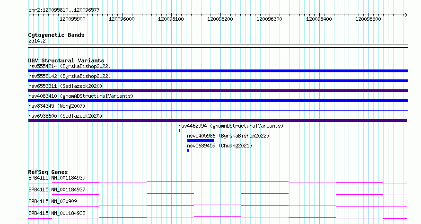Select the purple bar under nsv6553311

click(x=218, y=91)
